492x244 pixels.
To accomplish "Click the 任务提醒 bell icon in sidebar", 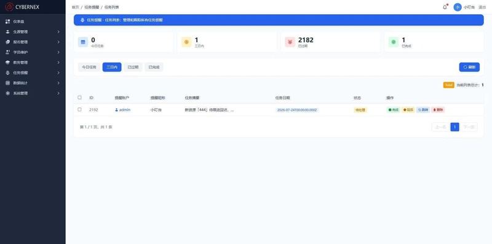I will tap(8, 73).
